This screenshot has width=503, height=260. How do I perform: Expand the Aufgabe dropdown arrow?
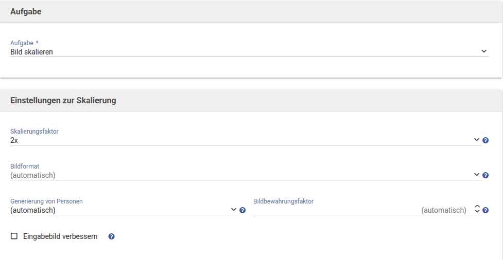[x=483, y=51]
